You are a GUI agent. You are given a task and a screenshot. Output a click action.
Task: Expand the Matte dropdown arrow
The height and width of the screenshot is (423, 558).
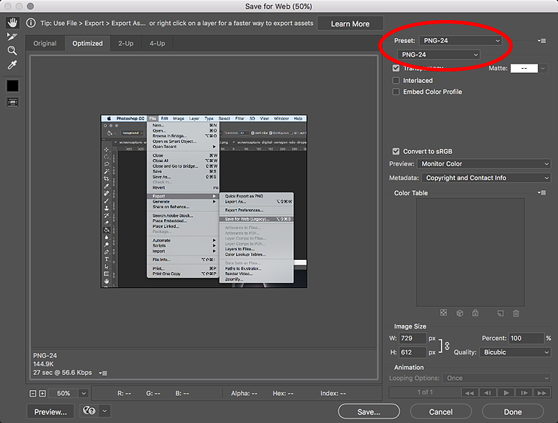click(543, 69)
